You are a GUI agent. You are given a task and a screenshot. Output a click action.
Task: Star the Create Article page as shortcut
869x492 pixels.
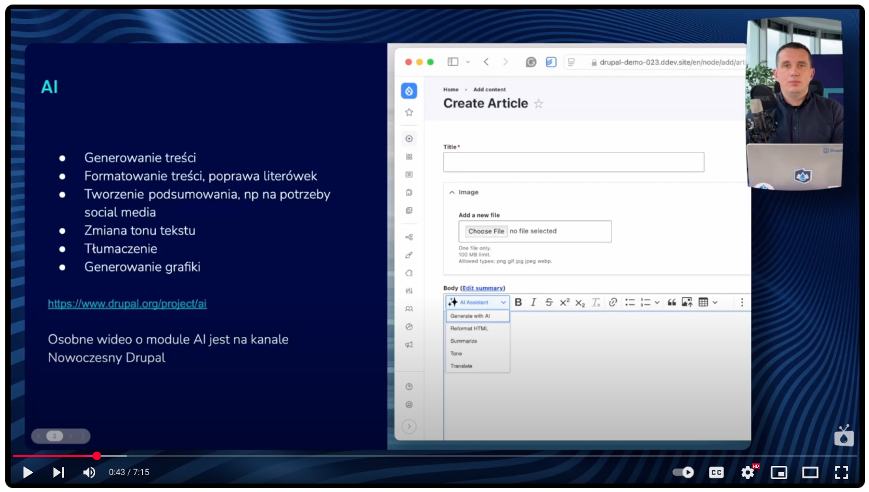538,104
